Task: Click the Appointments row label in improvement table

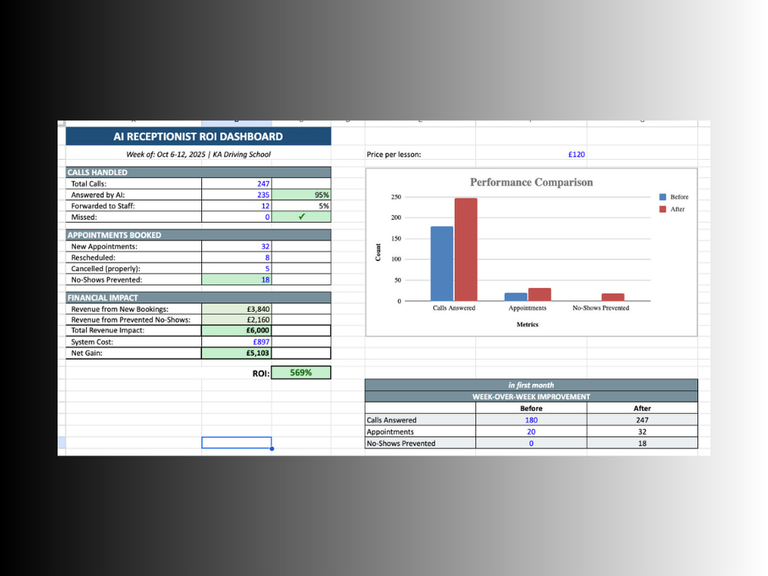Action: tap(420, 432)
